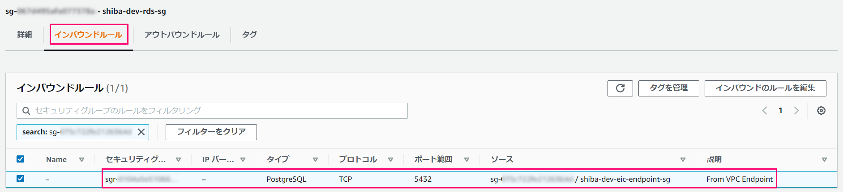Sort by ソース column arrow

coord(683,159)
